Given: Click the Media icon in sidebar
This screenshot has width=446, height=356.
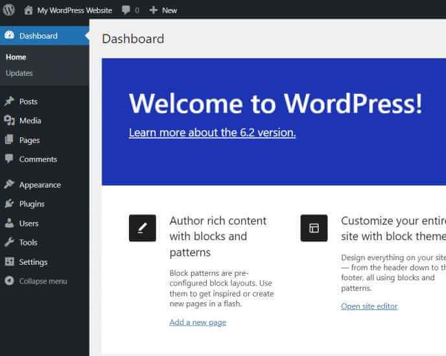Looking at the screenshot, I should point(9,120).
